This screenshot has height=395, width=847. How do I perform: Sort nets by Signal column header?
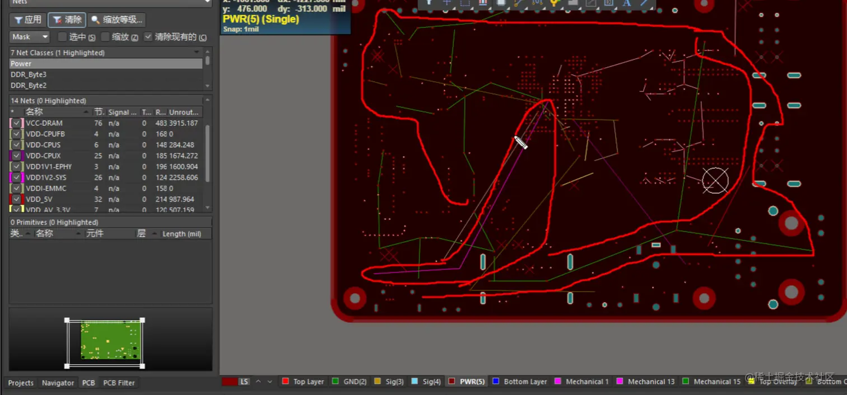tap(122, 112)
